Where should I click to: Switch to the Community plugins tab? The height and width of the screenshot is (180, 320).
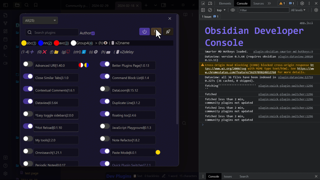coord(77,5)
